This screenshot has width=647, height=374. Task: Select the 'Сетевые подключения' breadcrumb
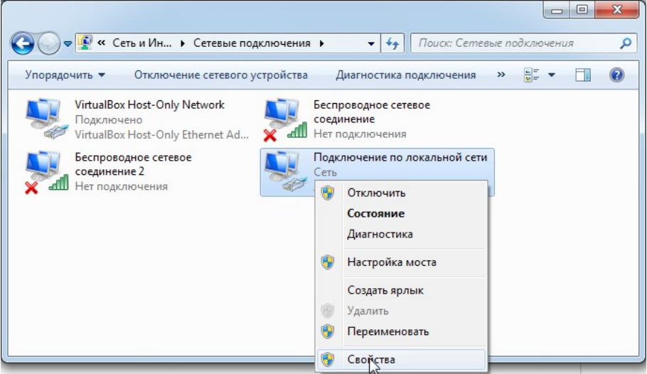click(x=252, y=43)
